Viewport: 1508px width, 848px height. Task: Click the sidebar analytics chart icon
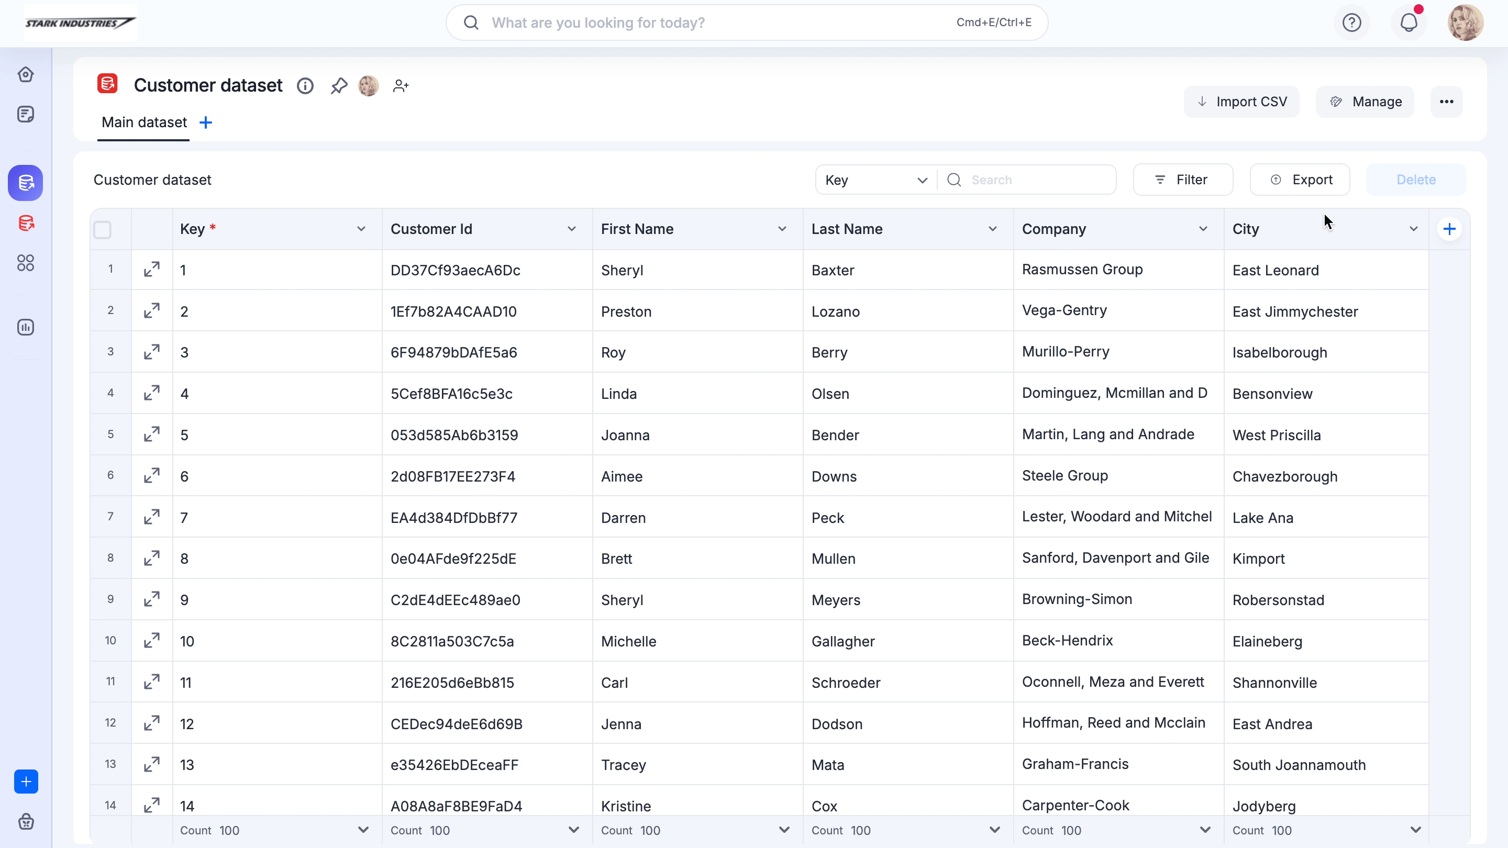(x=25, y=327)
